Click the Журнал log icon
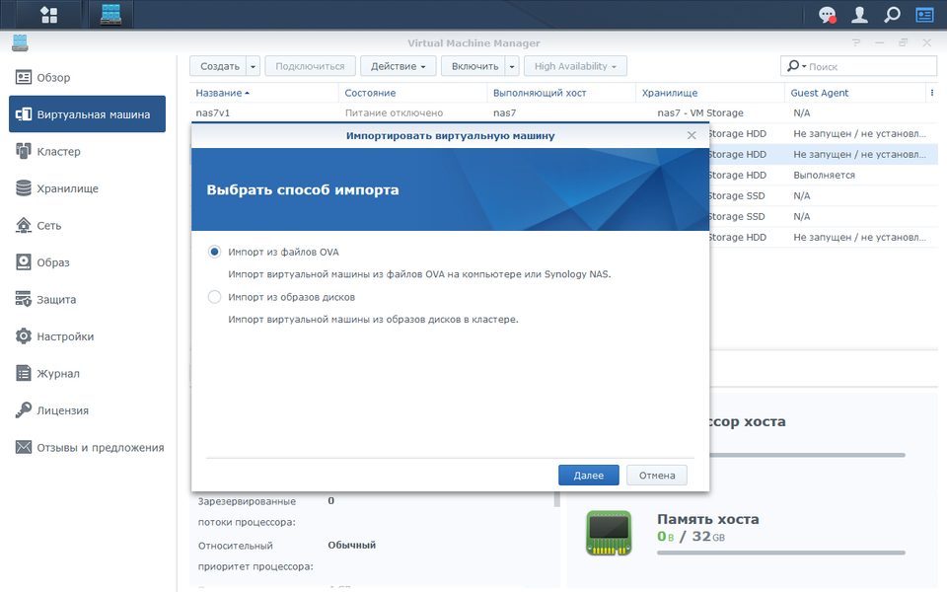The height and width of the screenshot is (592, 947). 24,373
